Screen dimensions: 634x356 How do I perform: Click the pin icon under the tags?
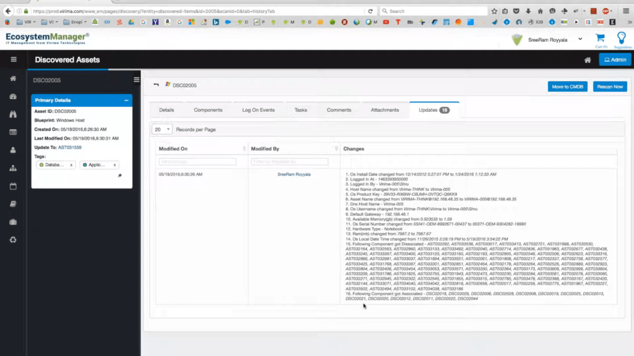click(119, 176)
